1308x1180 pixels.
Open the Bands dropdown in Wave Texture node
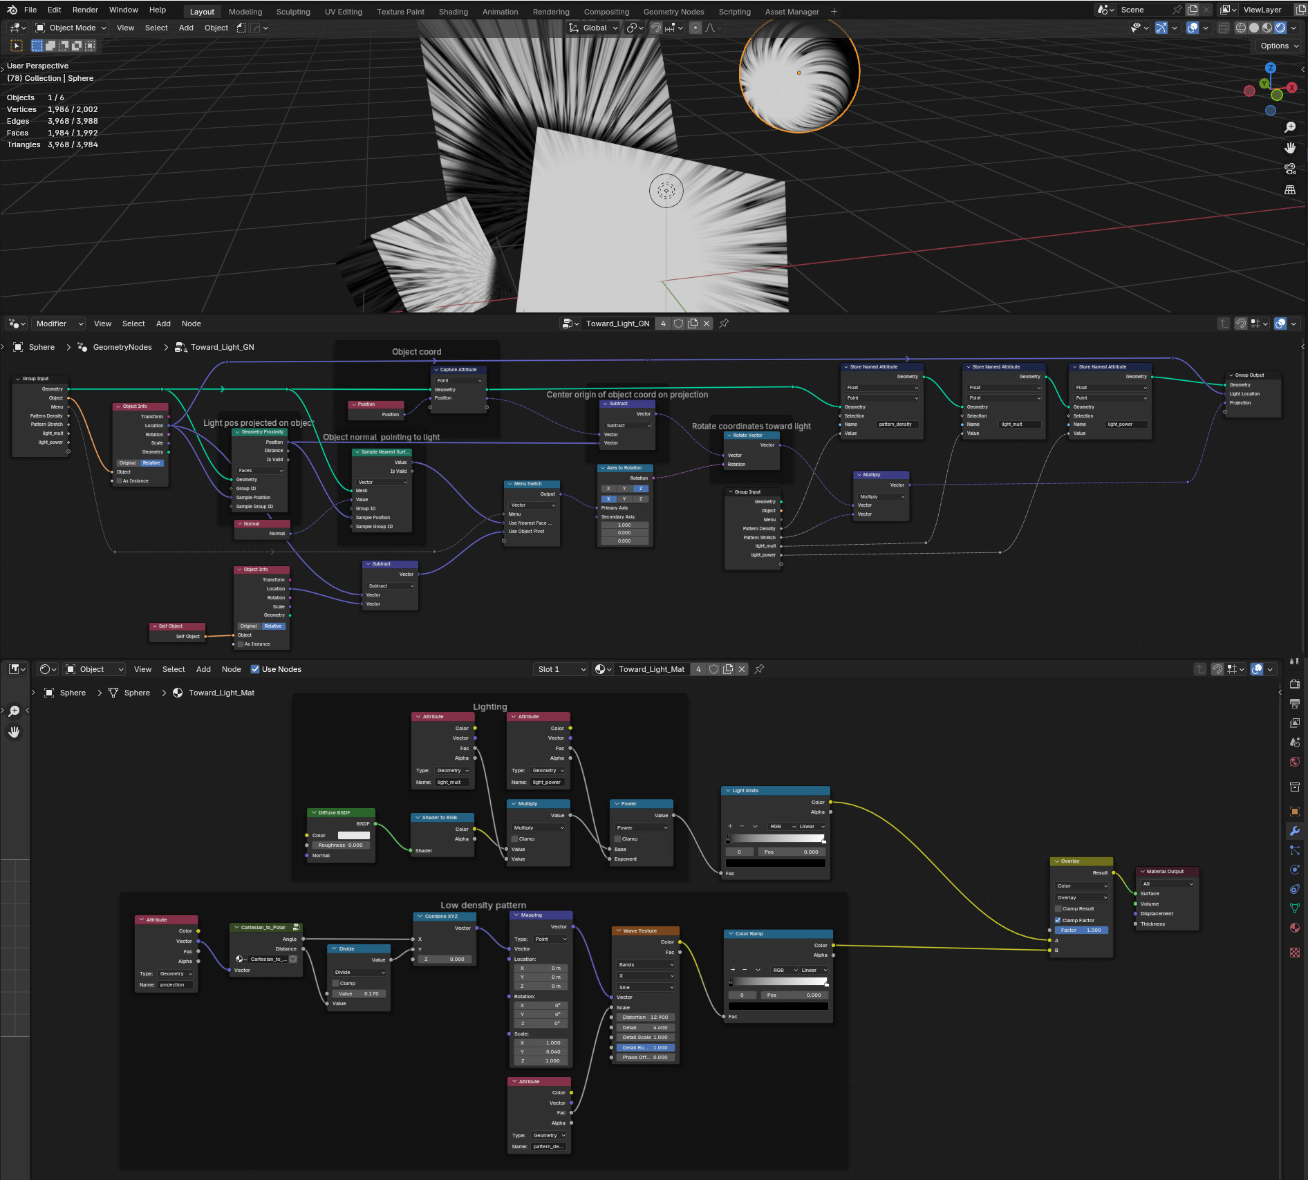pos(646,964)
